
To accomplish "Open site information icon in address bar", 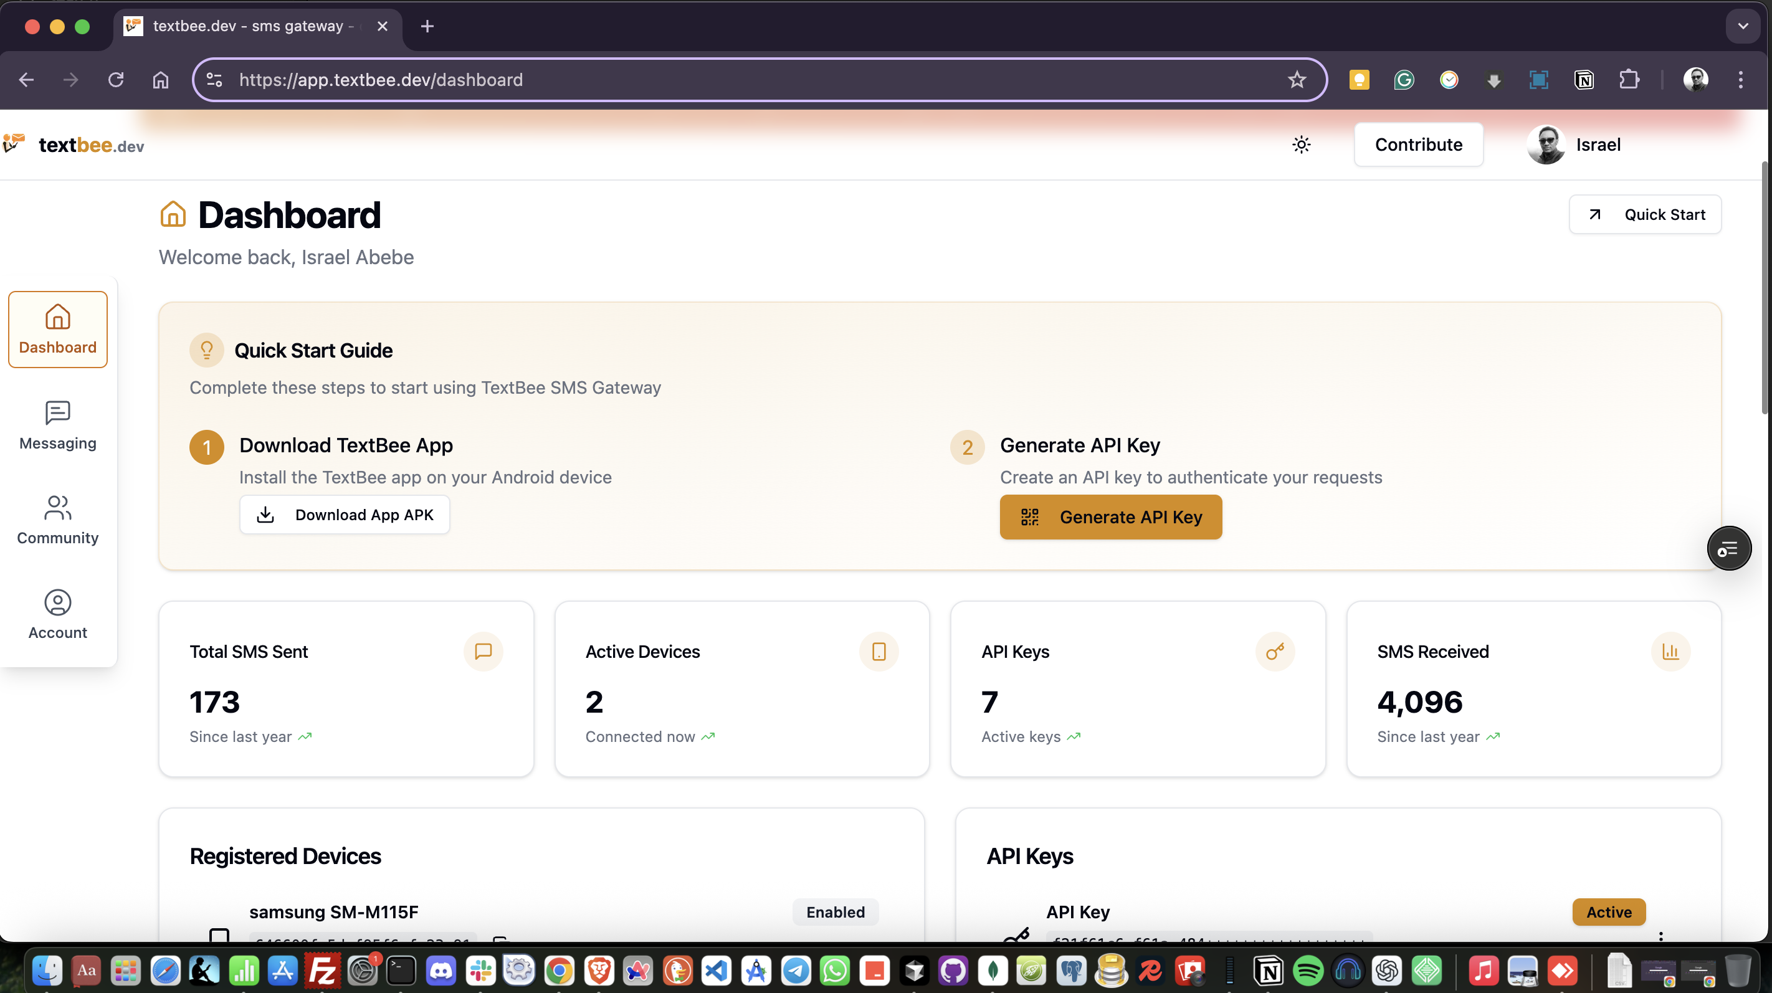I will click(x=214, y=80).
